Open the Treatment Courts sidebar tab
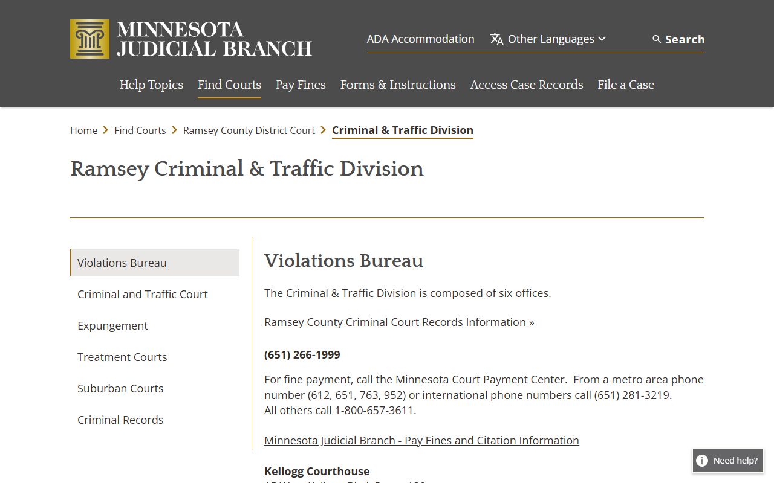Screen dimensions: 774x483 (x=155, y=357)
